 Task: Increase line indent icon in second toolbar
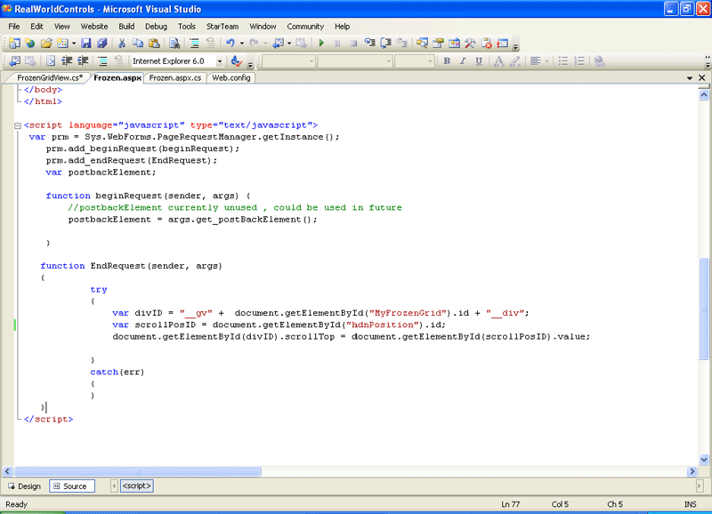click(83, 60)
